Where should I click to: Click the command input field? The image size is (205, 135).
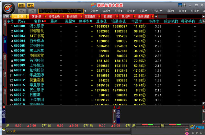pyautogui.click(x=61, y=11)
